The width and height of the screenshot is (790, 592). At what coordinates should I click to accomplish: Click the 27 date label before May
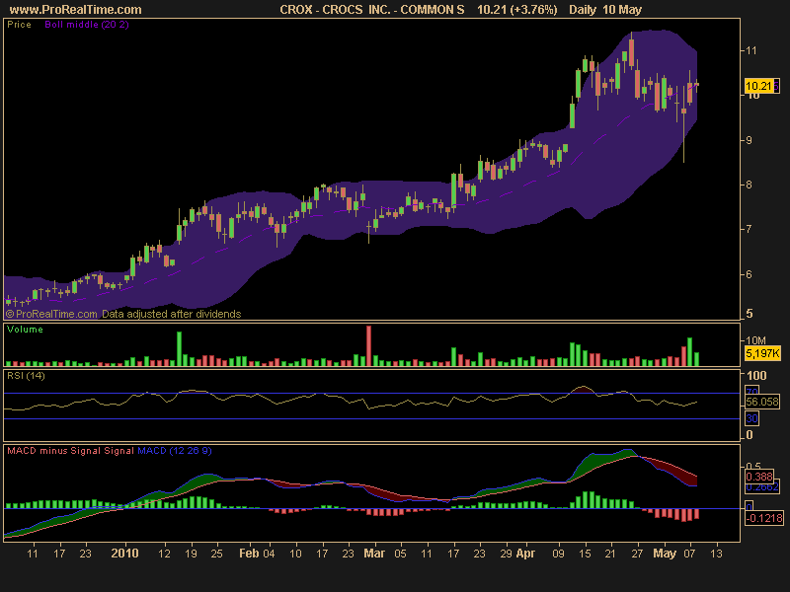pyautogui.click(x=637, y=554)
